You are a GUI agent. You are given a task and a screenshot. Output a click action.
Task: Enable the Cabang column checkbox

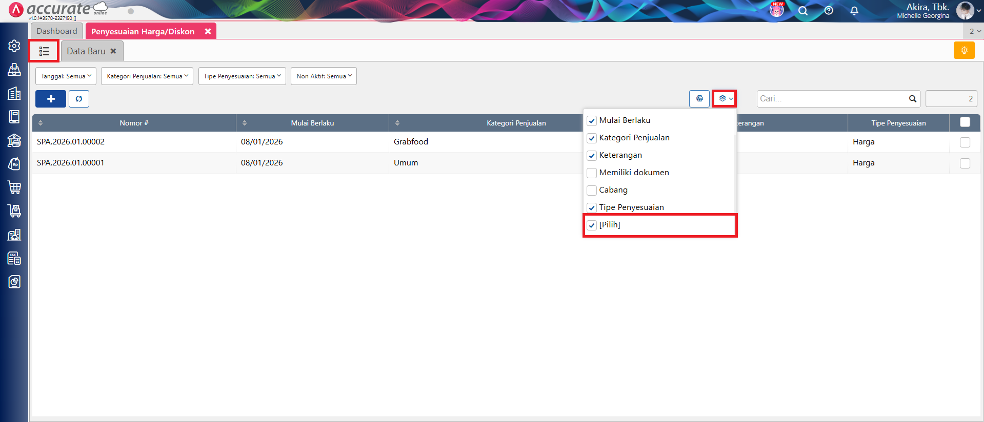(592, 191)
